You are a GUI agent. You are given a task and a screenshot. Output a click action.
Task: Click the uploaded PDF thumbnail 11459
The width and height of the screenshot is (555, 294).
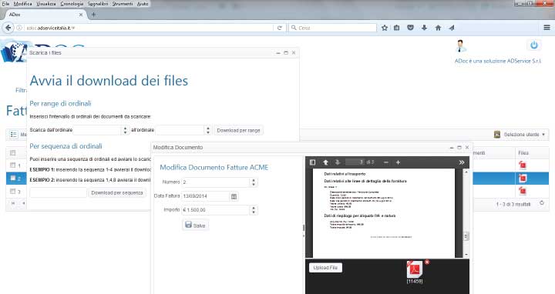coord(415,270)
